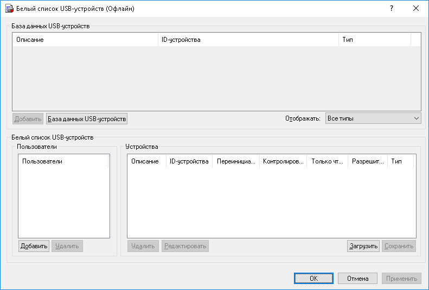This screenshot has height=290, width=429.
Task: Click the "База данных USB-устройств" button
Action: coord(87,118)
